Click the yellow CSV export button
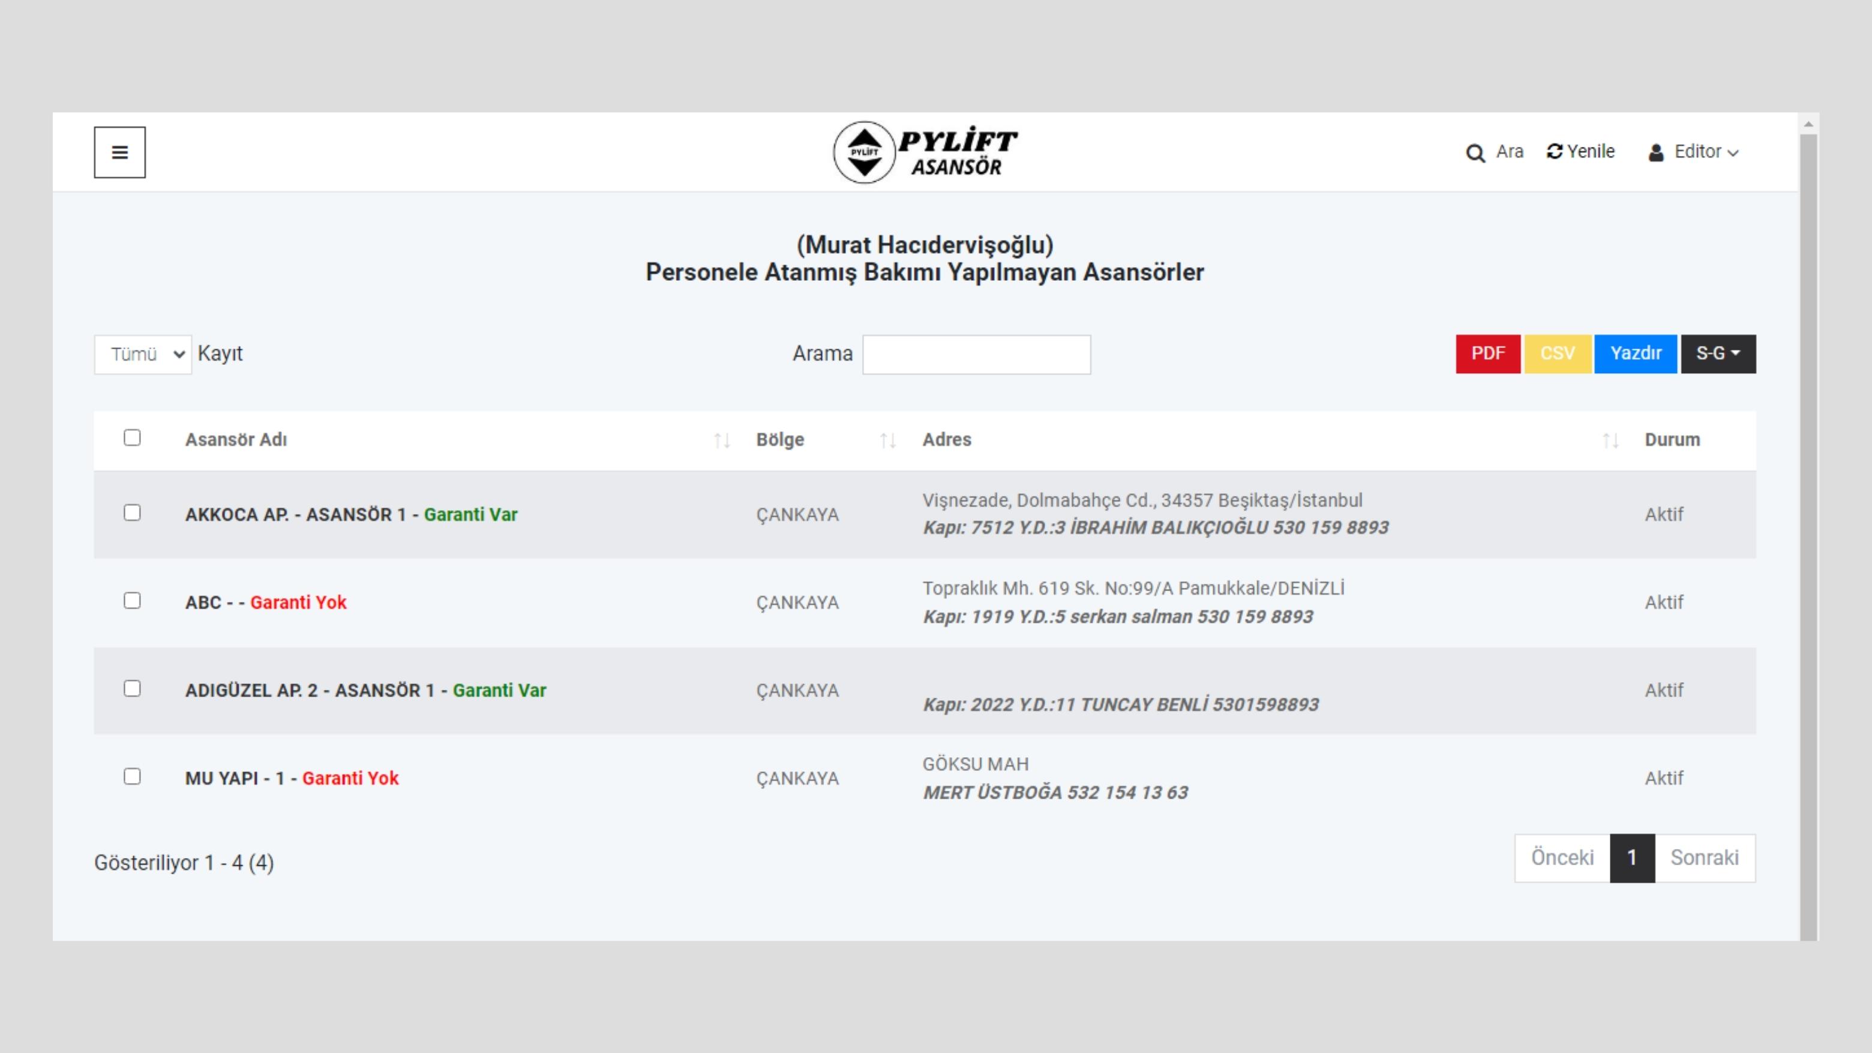The width and height of the screenshot is (1872, 1053). (x=1558, y=354)
